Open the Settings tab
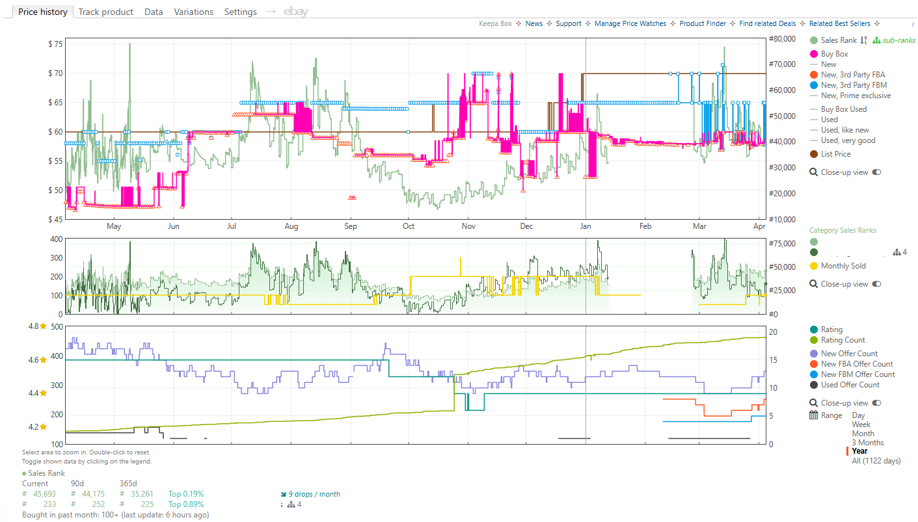Screen dimensions: 918x522 [x=241, y=12]
